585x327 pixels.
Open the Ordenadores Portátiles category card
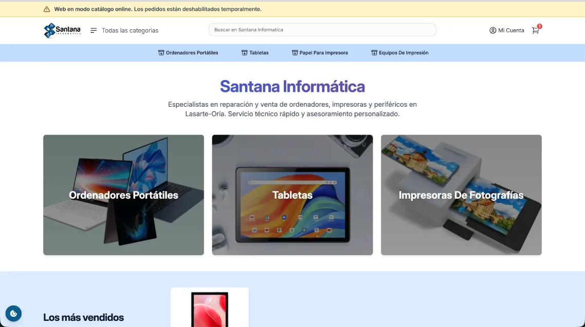pyautogui.click(x=123, y=195)
